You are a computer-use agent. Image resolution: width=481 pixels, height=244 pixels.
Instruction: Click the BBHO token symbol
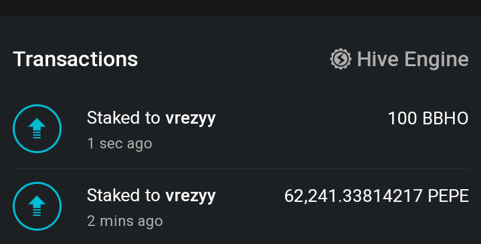446,118
